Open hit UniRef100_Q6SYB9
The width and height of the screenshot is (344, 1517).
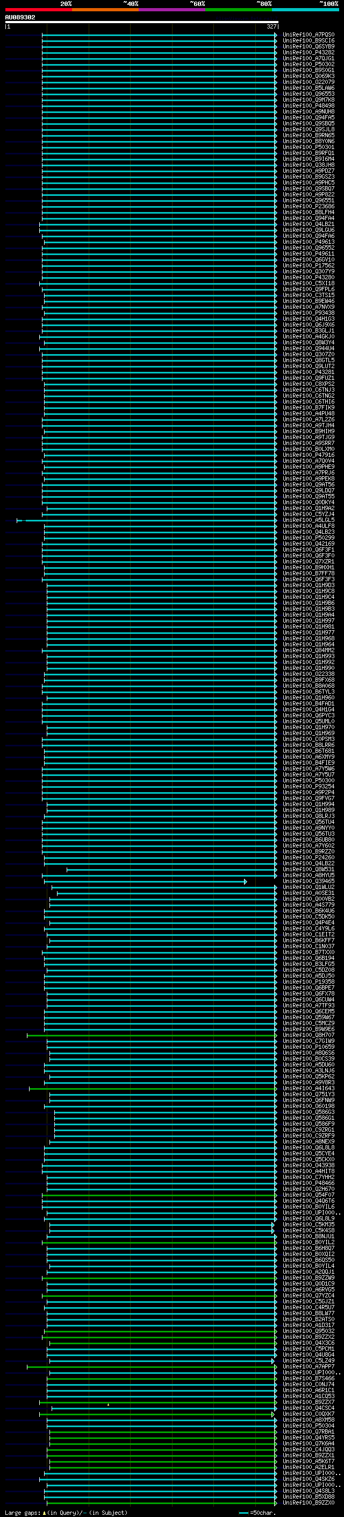tap(309, 46)
